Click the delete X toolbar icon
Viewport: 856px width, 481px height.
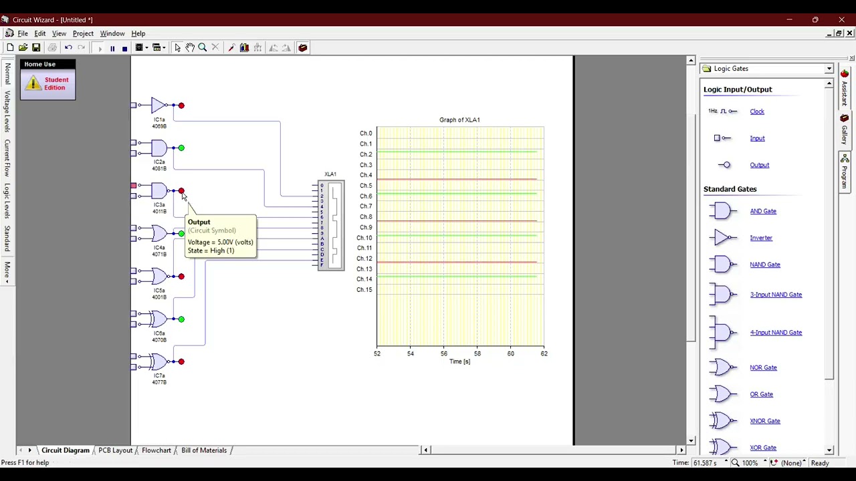[x=215, y=47]
